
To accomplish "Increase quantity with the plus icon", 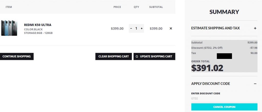I will tap(141, 29).
